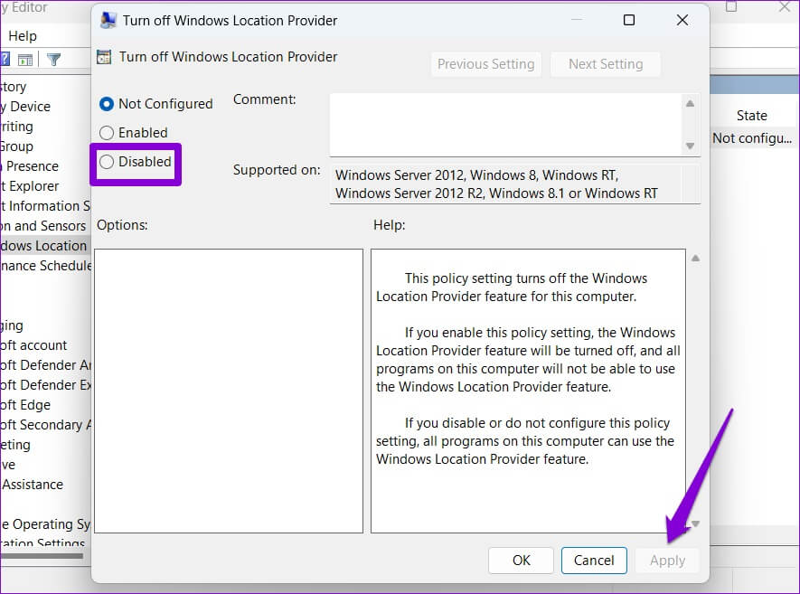Select 'riting' item in the editor tree
Viewport: 800px width, 594px height.
(17, 126)
